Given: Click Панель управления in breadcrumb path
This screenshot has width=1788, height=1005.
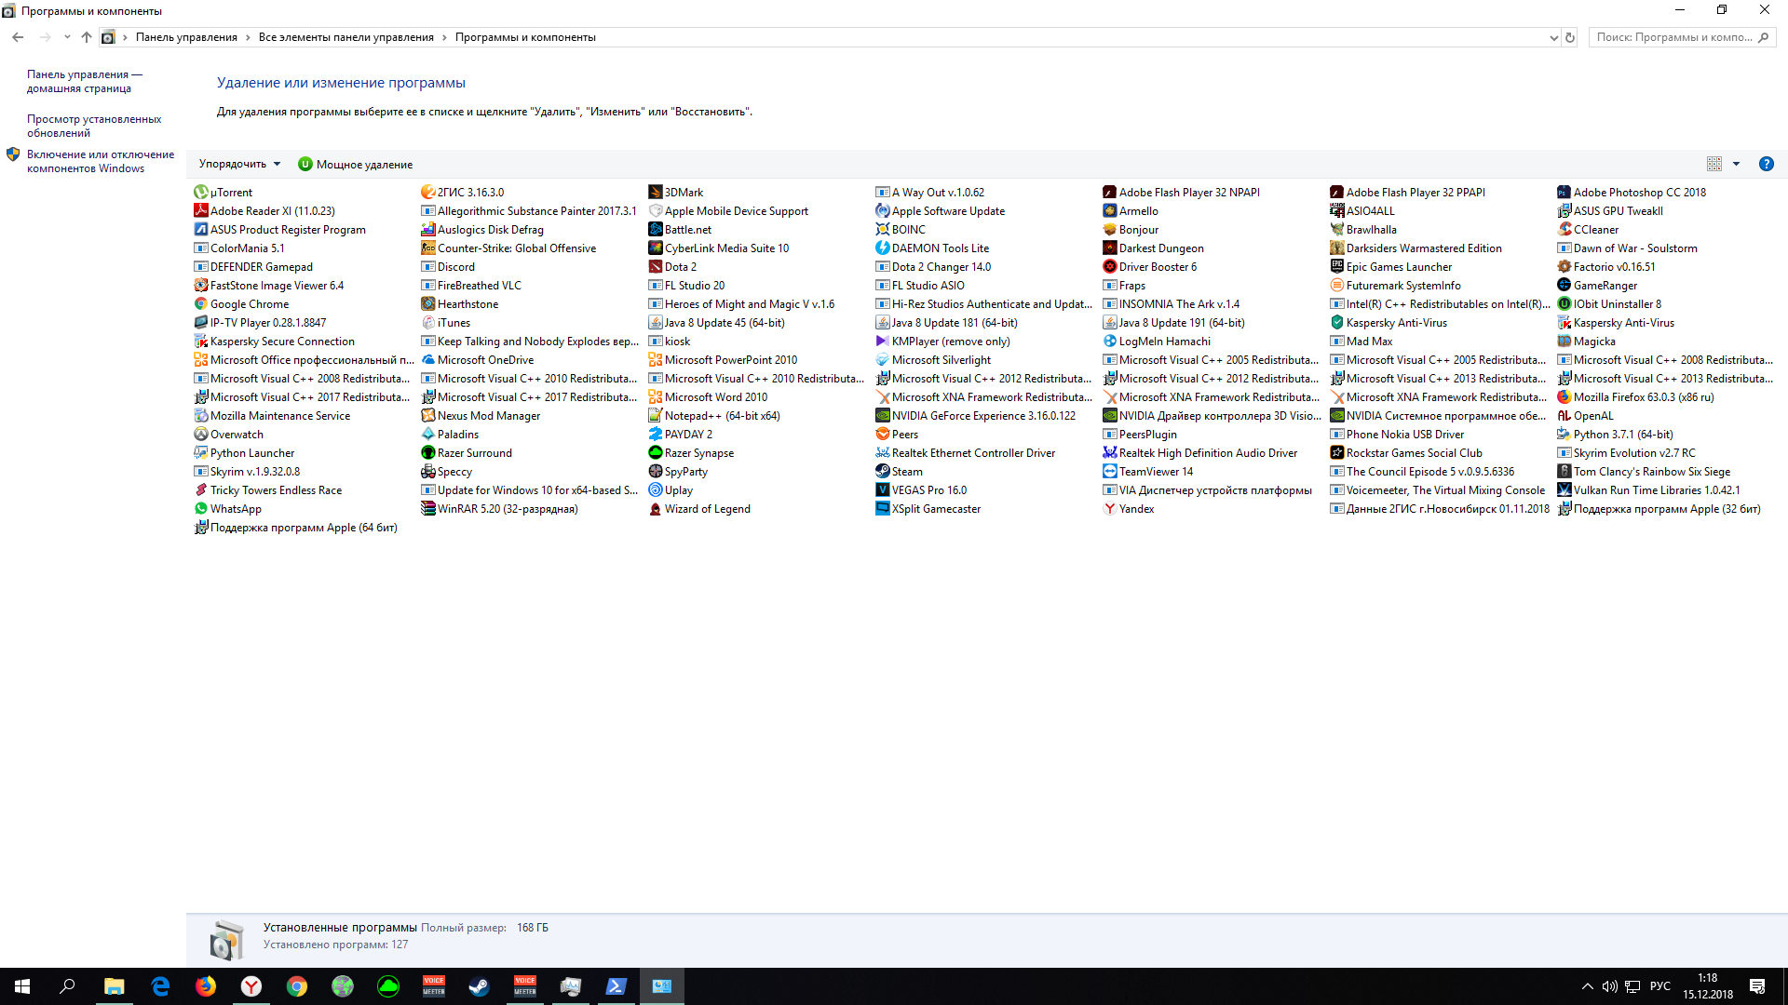Looking at the screenshot, I should pyautogui.click(x=186, y=37).
